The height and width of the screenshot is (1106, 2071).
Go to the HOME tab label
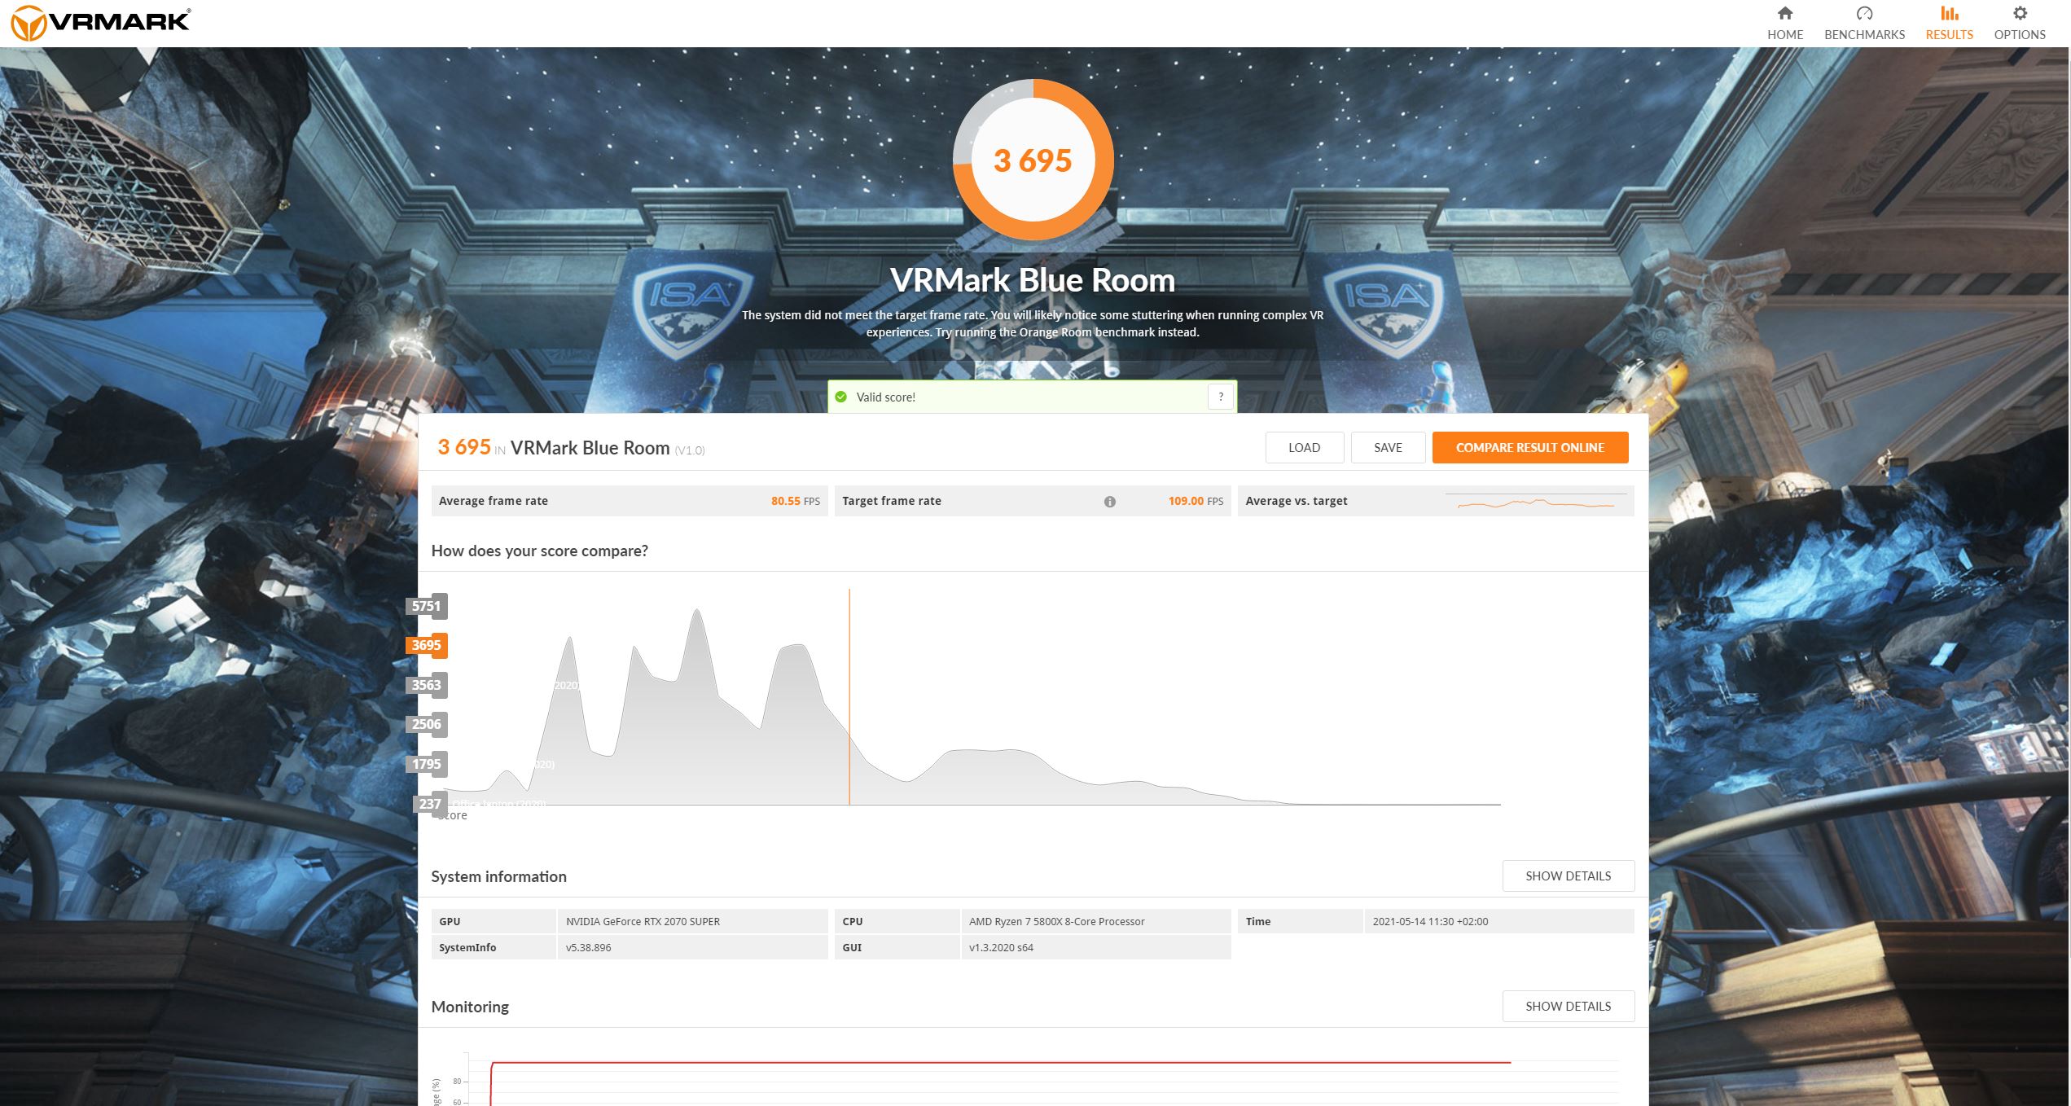tap(1784, 34)
